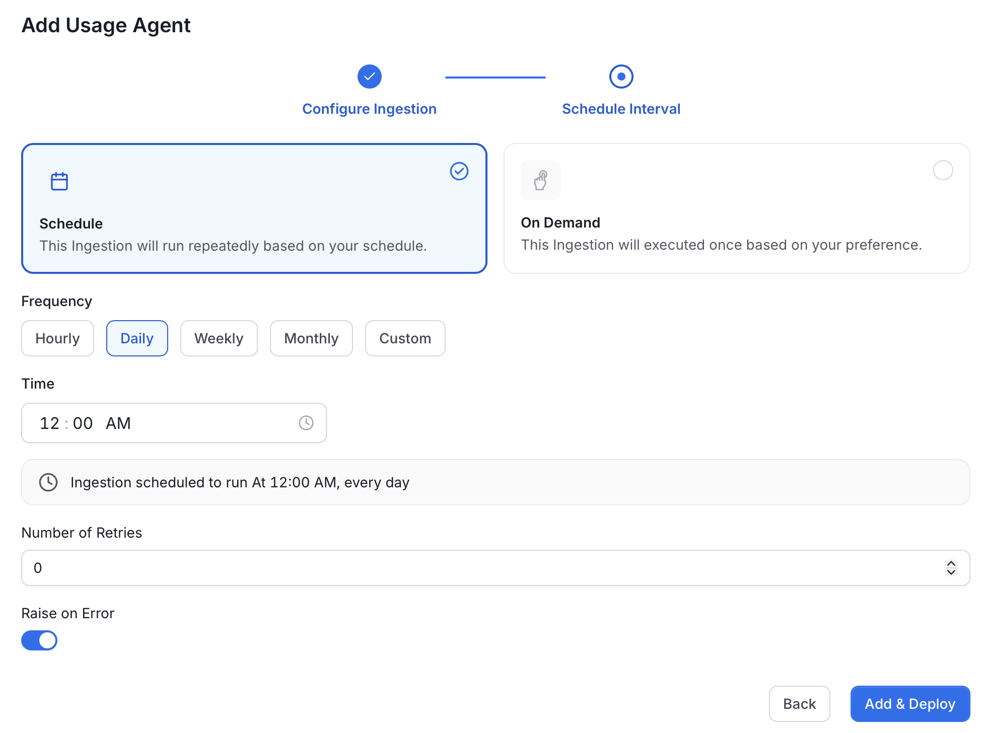Click Schedule Interval step label
This screenshot has width=984, height=733.
[x=621, y=109]
